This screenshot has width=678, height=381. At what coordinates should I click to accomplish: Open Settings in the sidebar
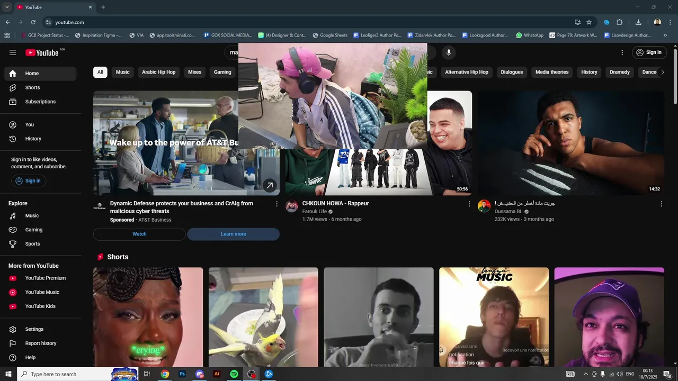[x=40, y=329]
